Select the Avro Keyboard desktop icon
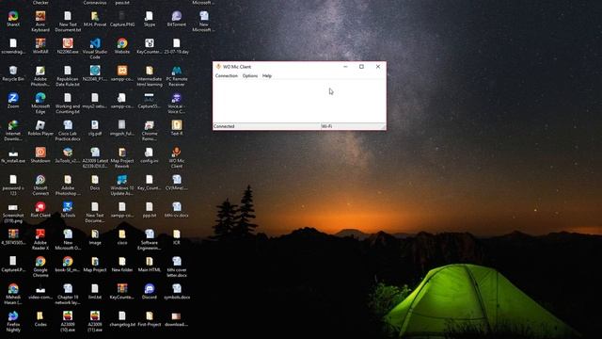Image resolution: width=602 pixels, height=339 pixels. click(40, 22)
